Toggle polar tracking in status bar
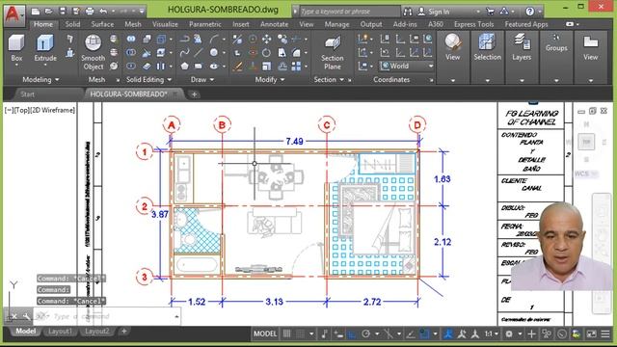The width and height of the screenshot is (617, 347). [x=366, y=334]
